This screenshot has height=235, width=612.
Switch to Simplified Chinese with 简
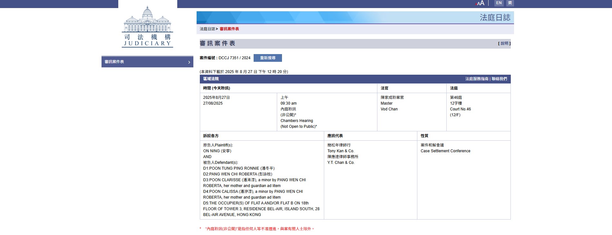tap(510, 3)
